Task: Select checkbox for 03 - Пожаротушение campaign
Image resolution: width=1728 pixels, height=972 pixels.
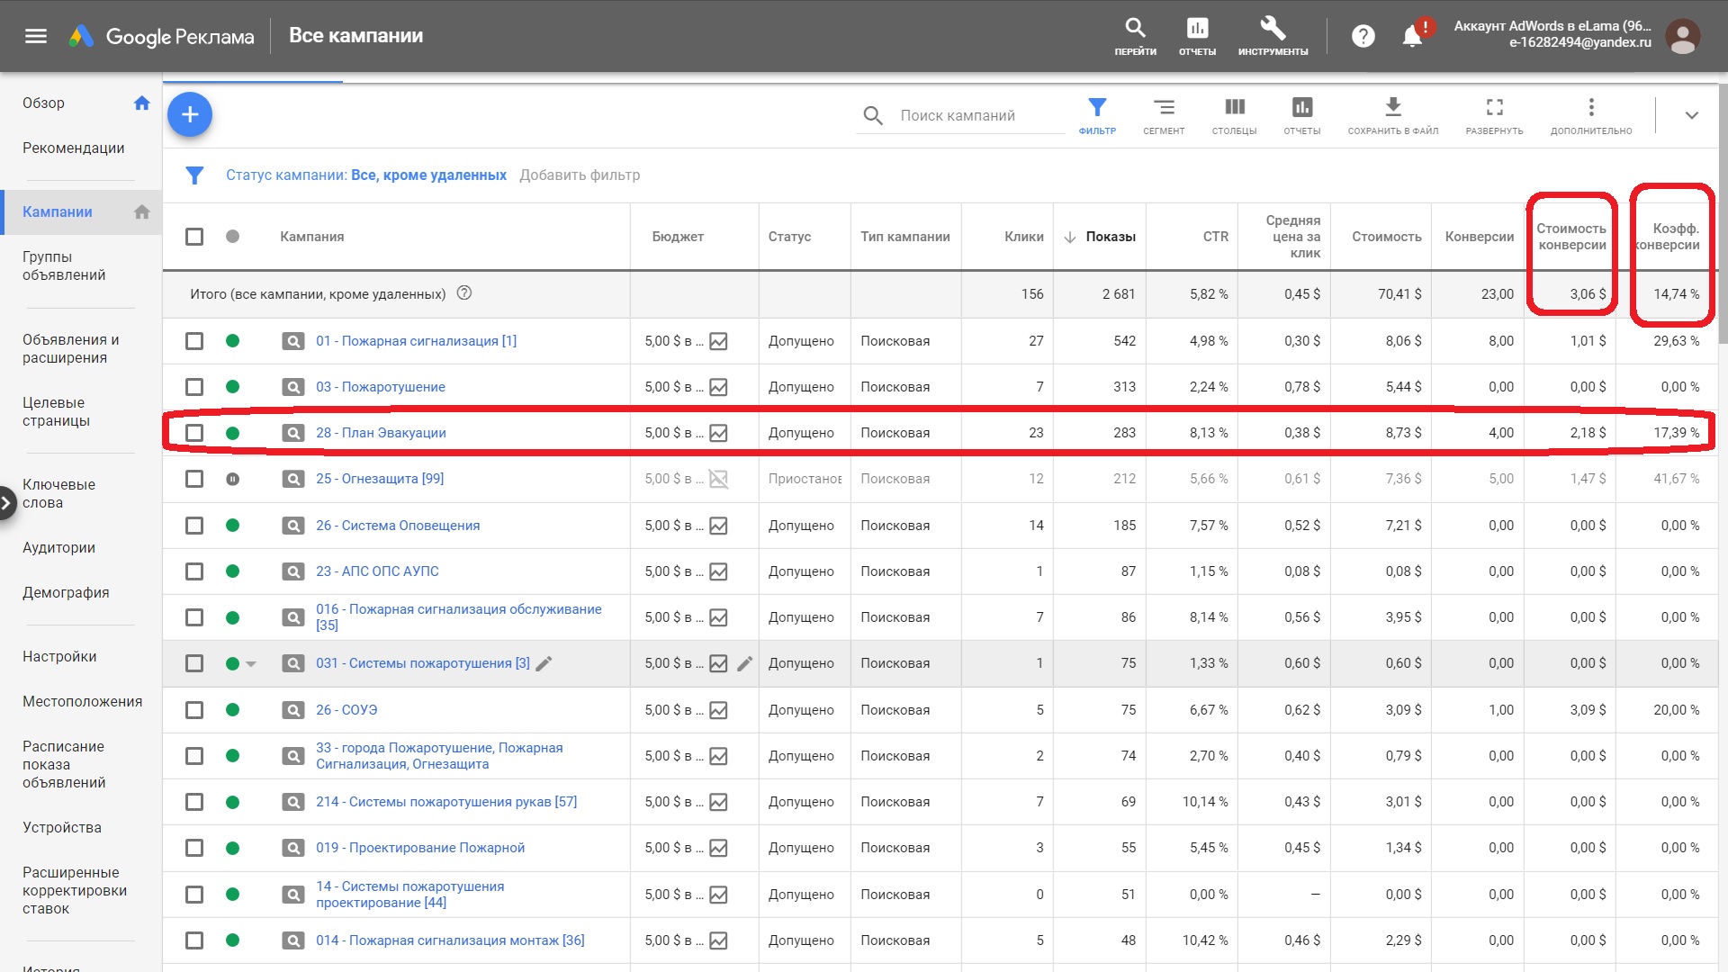Action: pyautogui.click(x=194, y=387)
